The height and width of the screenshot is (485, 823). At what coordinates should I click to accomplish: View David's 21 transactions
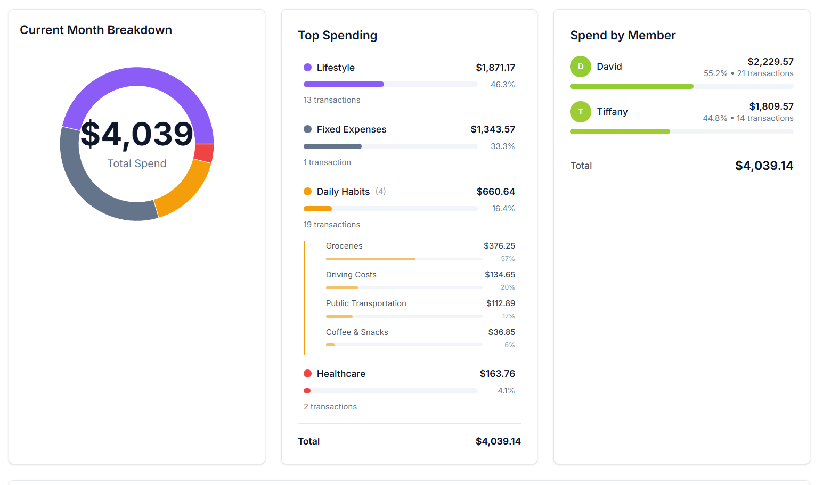pyautogui.click(x=765, y=73)
